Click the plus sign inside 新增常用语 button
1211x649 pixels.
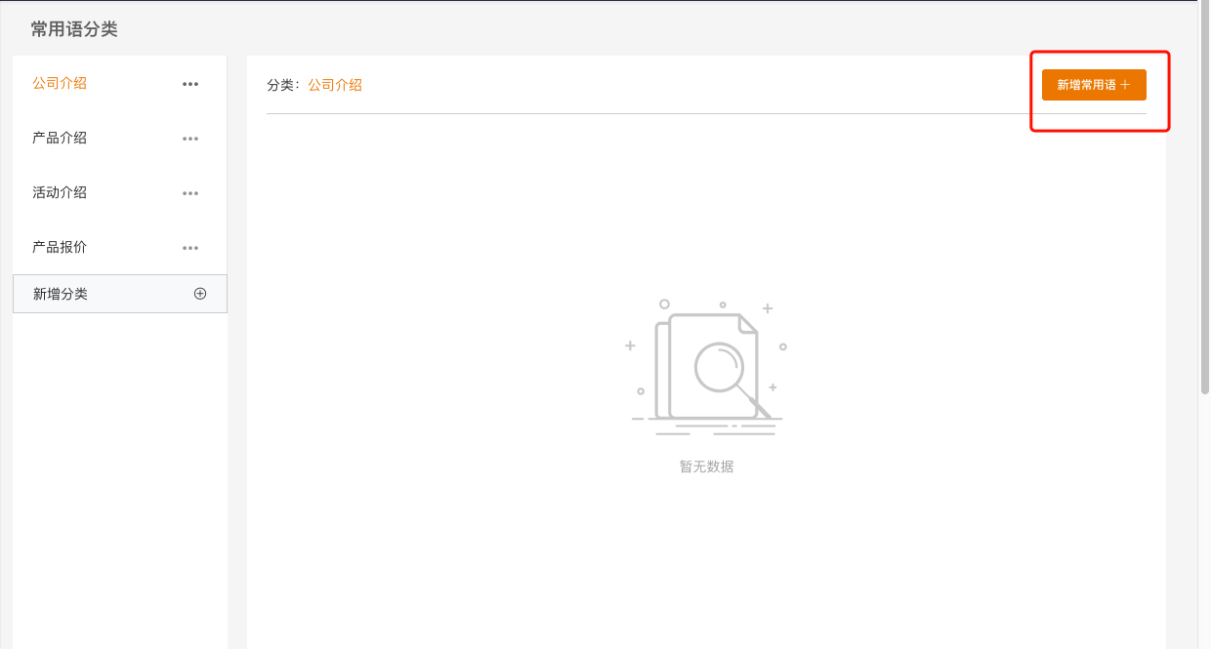[1125, 85]
